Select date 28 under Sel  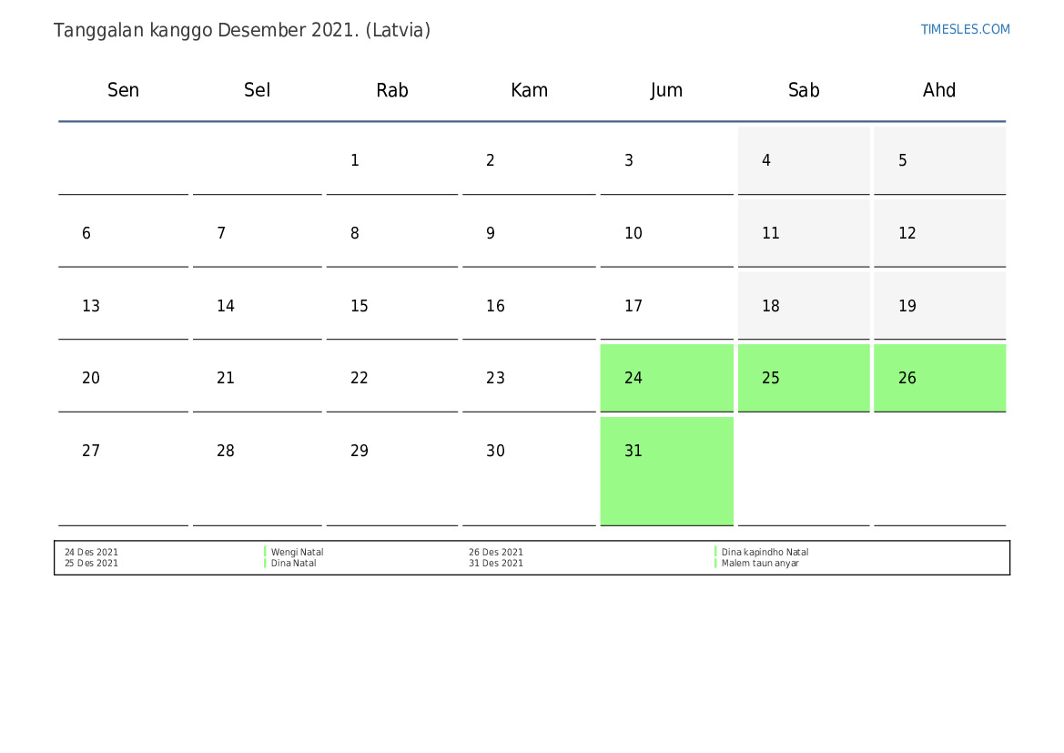226,451
